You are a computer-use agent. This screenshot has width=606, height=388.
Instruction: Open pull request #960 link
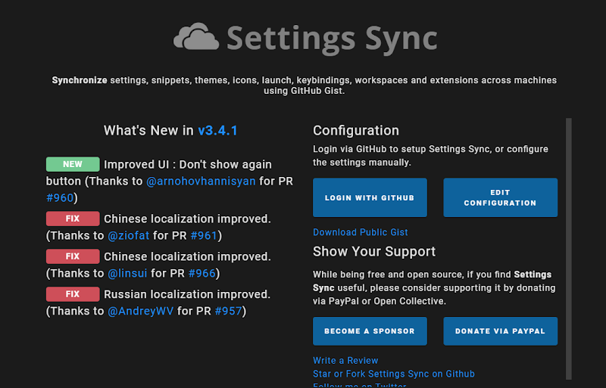click(60, 198)
